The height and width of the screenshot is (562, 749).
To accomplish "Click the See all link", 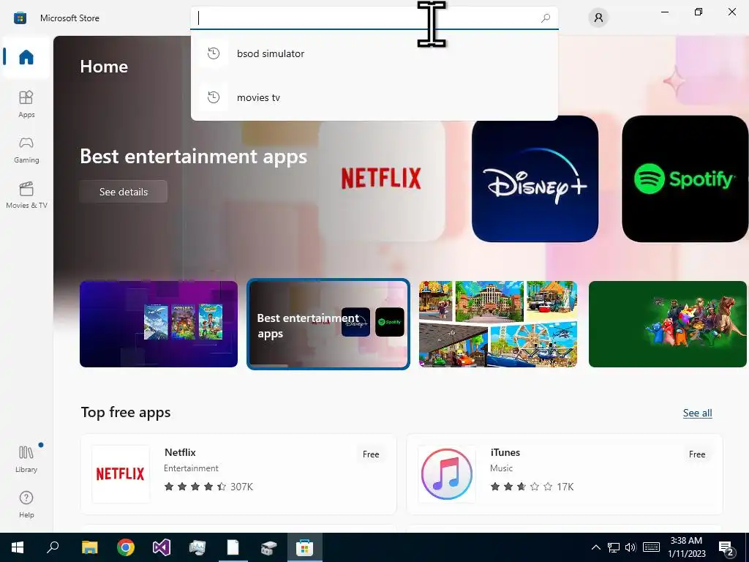I will pyautogui.click(x=697, y=413).
